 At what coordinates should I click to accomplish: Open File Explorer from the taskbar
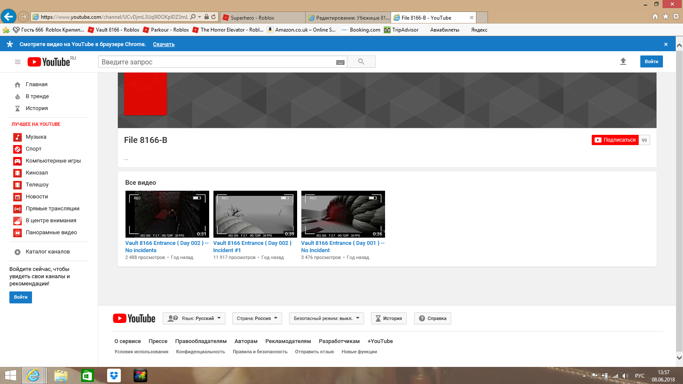61,375
